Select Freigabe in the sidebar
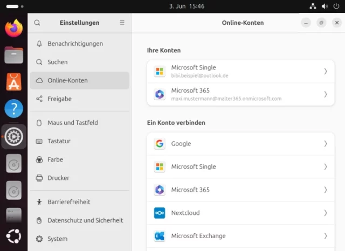The height and width of the screenshot is (251, 345). tap(80, 99)
